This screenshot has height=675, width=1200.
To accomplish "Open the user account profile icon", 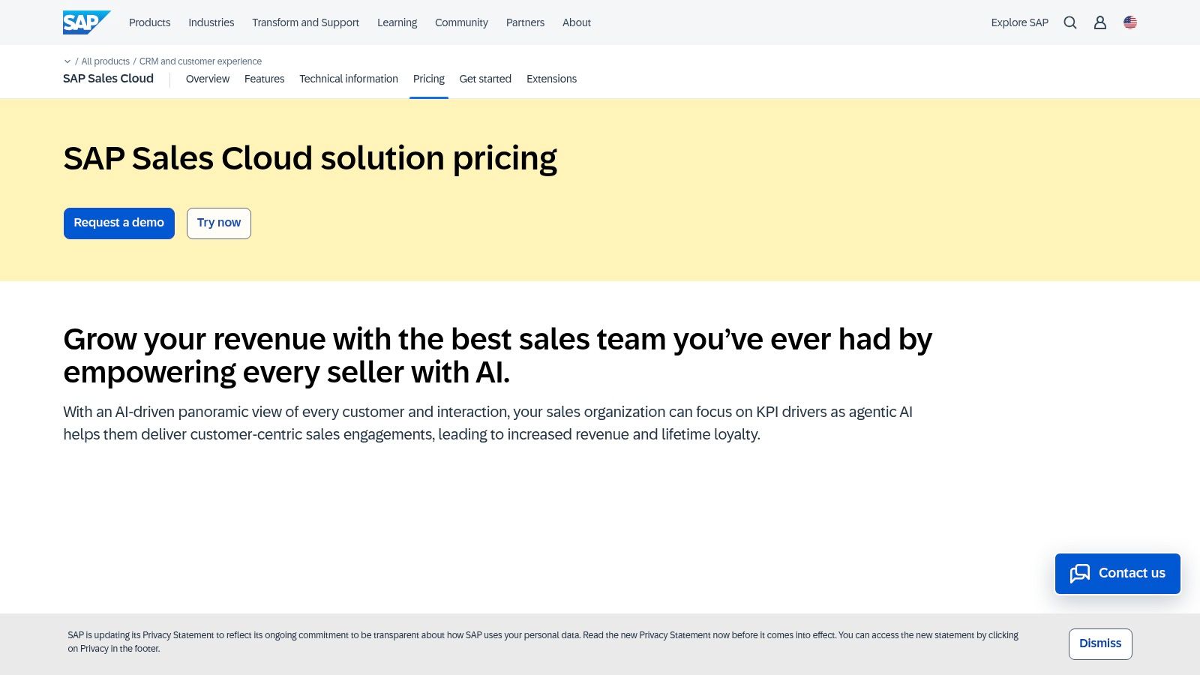I will click(x=1099, y=22).
